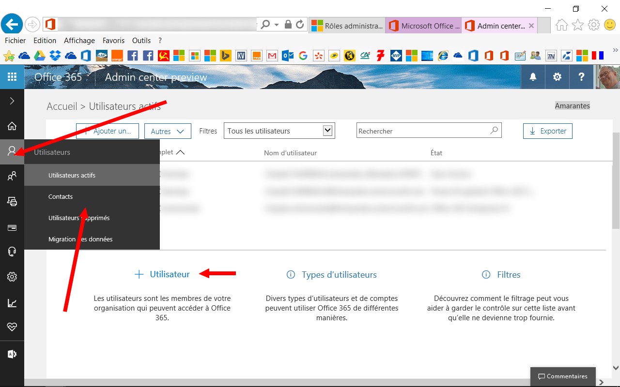Open the Types d'utilisateurs info link
Screen dimensions: 620x387
point(332,275)
